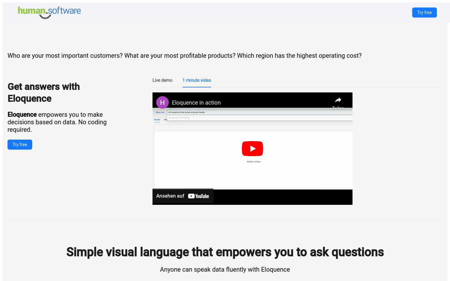Image resolution: width=450 pixels, height=281 pixels.
Task: Open the YouTube logo link
Action: click(198, 196)
